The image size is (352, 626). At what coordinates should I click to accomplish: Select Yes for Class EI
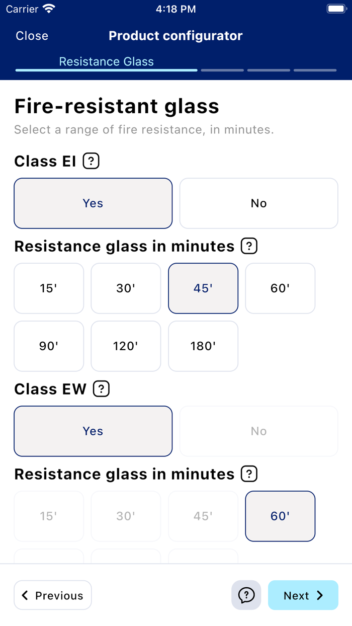click(93, 203)
